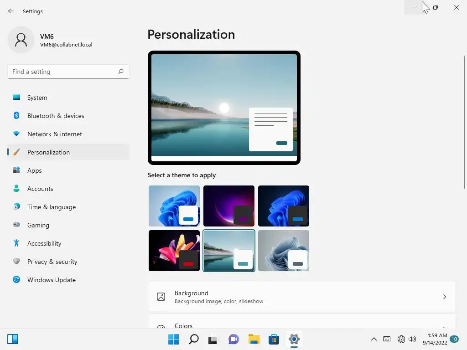467x350 pixels.
Task: Open the notification count badge 10
Action: (x=454, y=339)
